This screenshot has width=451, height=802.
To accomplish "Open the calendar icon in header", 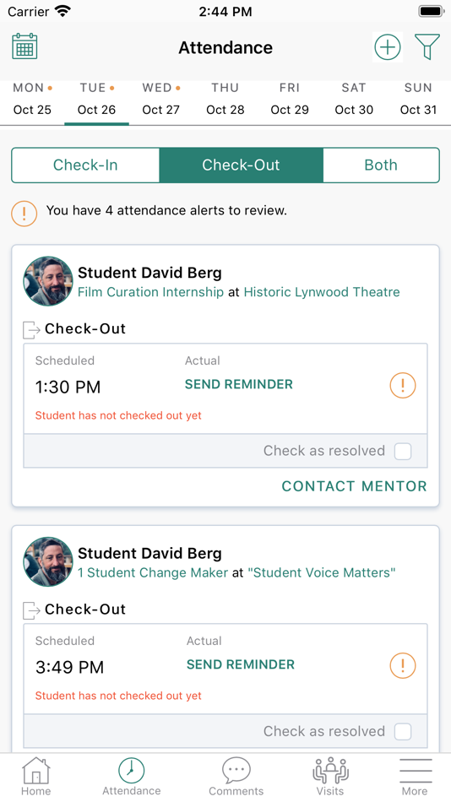I will point(24,46).
